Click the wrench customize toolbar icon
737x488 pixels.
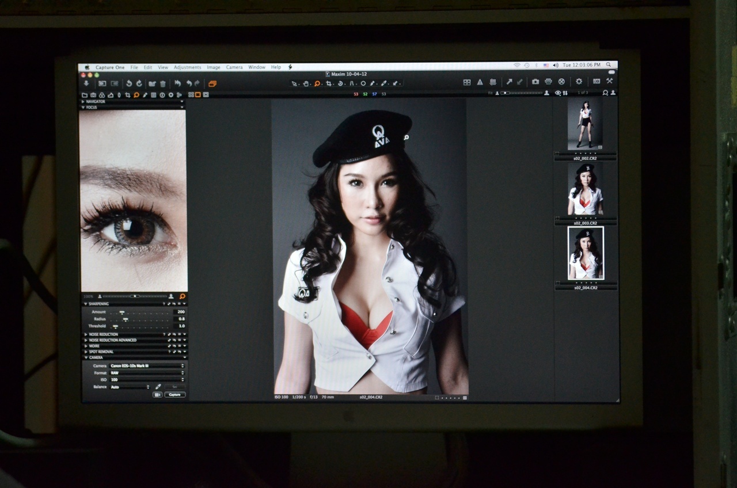(x=609, y=81)
